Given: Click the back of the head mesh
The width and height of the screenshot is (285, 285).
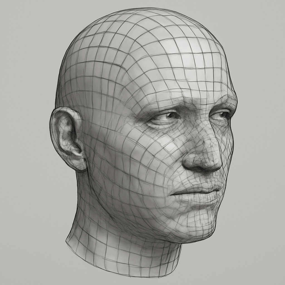Looking at the screenshot, I should [x=72, y=70].
